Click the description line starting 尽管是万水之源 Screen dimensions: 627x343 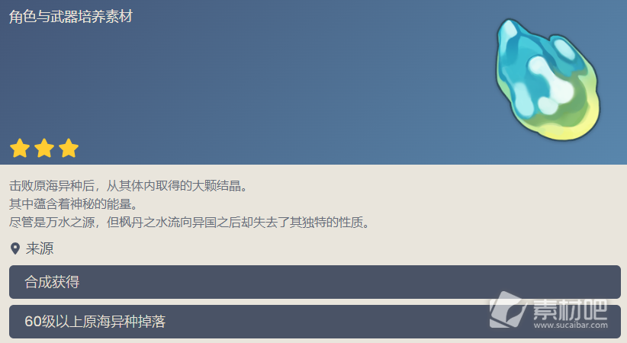(189, 223)
